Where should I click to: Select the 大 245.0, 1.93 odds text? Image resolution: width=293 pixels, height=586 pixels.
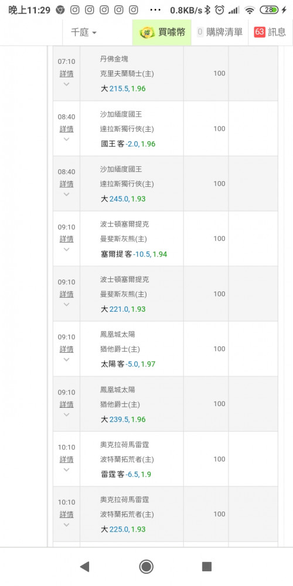[x=123, y=199]
